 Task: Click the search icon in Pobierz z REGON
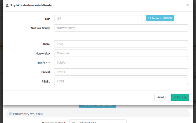click(x=150, y=18)
